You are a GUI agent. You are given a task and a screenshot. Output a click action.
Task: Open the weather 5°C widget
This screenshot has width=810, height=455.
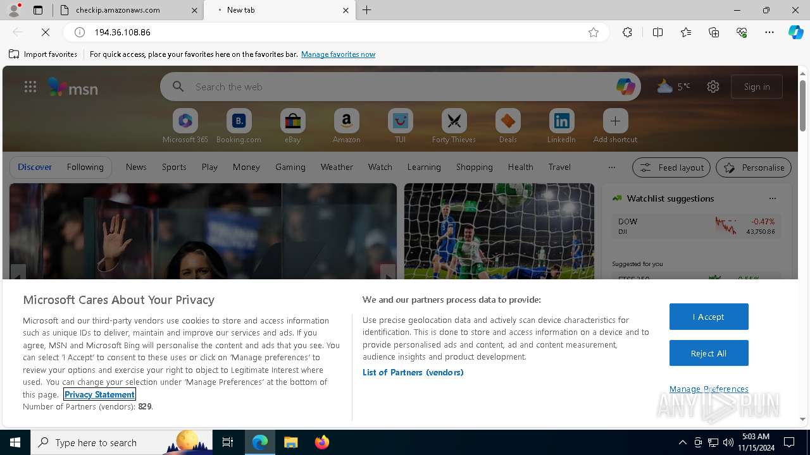(673, 87)
